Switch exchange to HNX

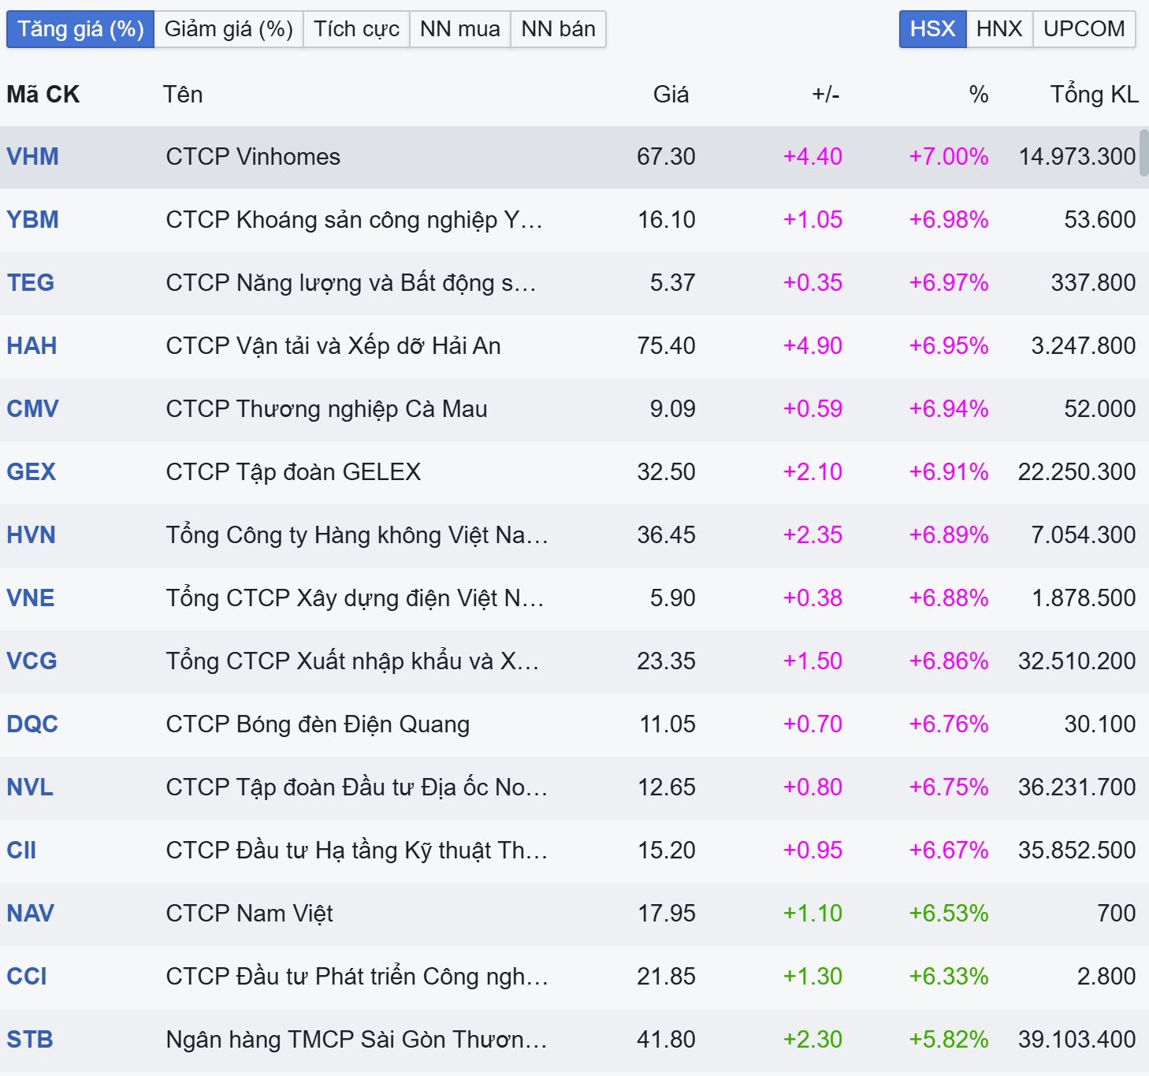tap(999, 29)
